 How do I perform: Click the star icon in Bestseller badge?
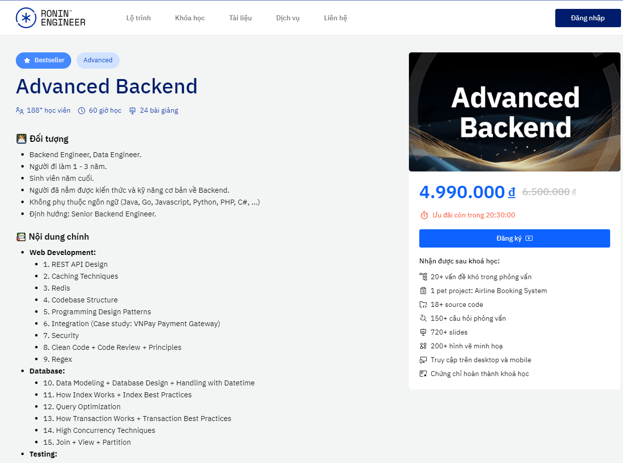coord(27,60)
